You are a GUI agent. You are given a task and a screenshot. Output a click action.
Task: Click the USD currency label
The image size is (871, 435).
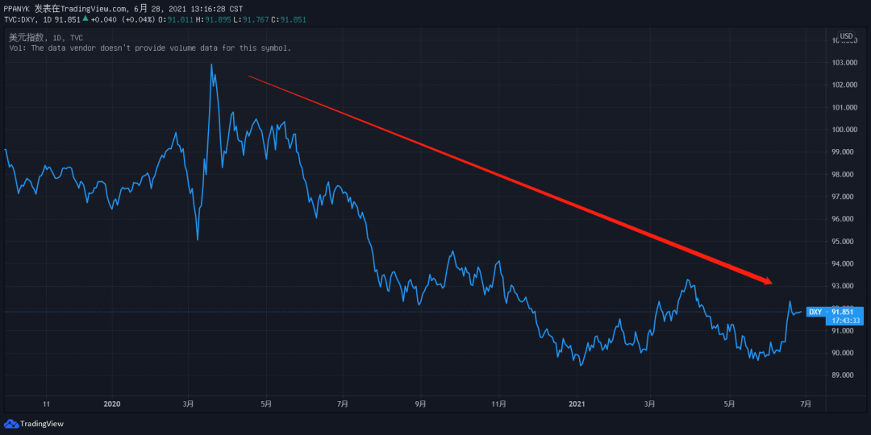(847, 36)
